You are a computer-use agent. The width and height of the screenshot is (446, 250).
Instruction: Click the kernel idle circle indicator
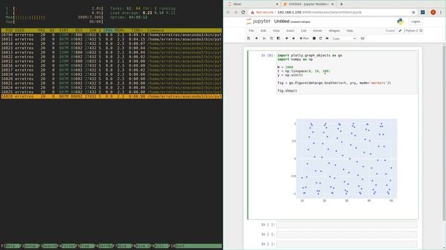click(421, 31)
